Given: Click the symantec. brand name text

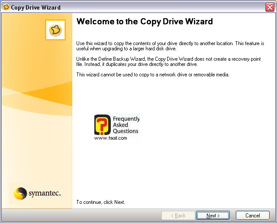Looking at the screenshot, I should (45, 193).
